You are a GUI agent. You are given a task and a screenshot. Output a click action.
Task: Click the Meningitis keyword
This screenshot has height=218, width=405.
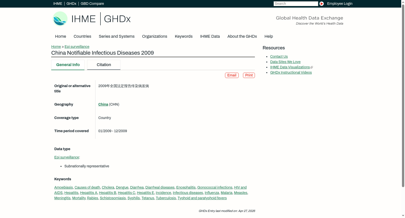62,198
